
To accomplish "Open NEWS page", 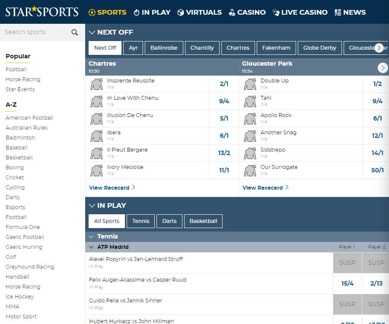I will (350, 13).
